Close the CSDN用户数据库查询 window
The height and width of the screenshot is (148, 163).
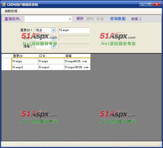click(157, 4)
